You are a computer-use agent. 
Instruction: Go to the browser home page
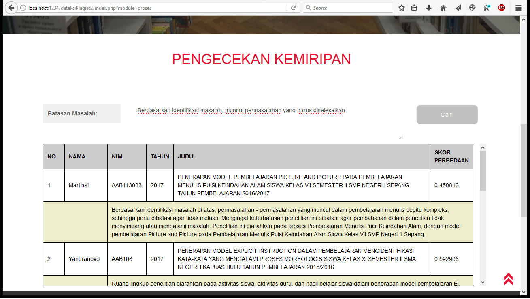pyautogui.click(x=443, y=8)
